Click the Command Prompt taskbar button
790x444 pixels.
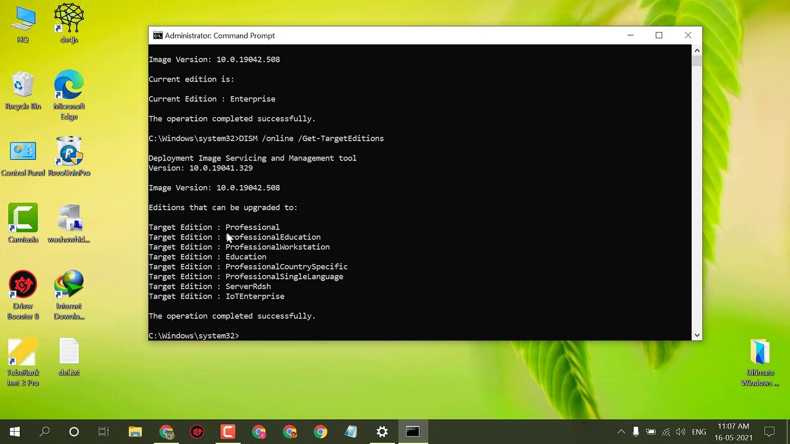(x=413, y=432)
